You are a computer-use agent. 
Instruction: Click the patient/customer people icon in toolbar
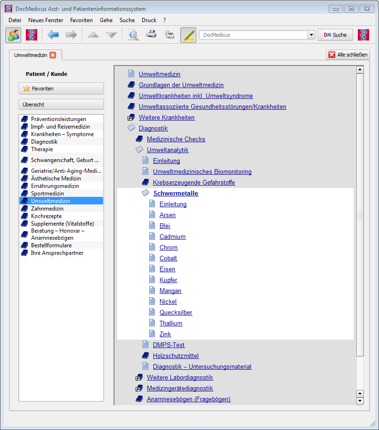(x=13, y=35)
